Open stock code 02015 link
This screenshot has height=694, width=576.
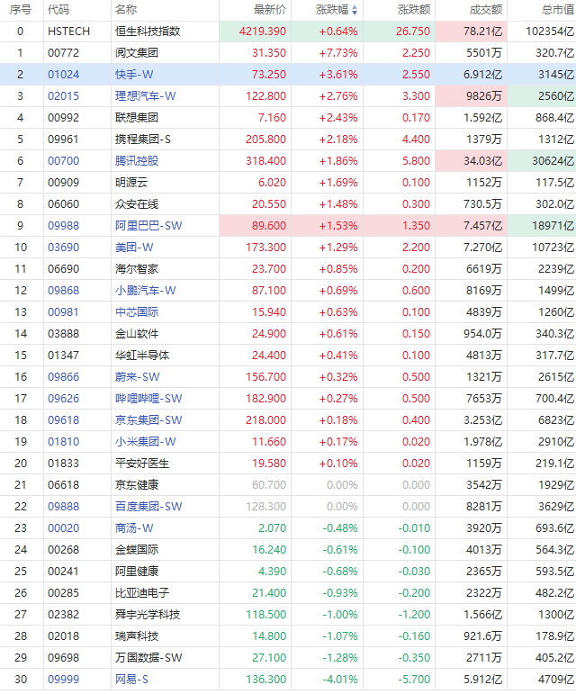(63, 96)
